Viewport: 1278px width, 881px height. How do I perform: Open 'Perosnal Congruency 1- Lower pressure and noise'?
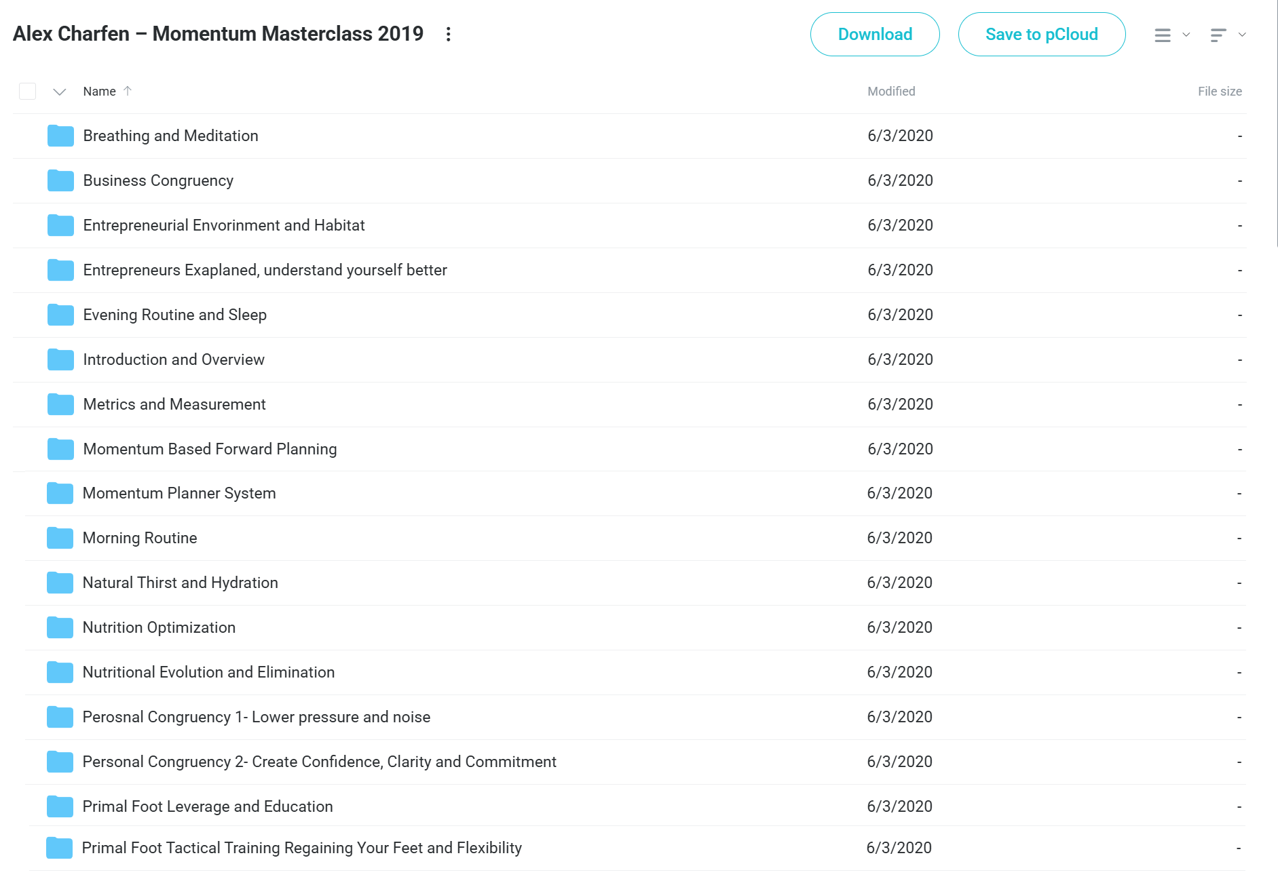257,717
